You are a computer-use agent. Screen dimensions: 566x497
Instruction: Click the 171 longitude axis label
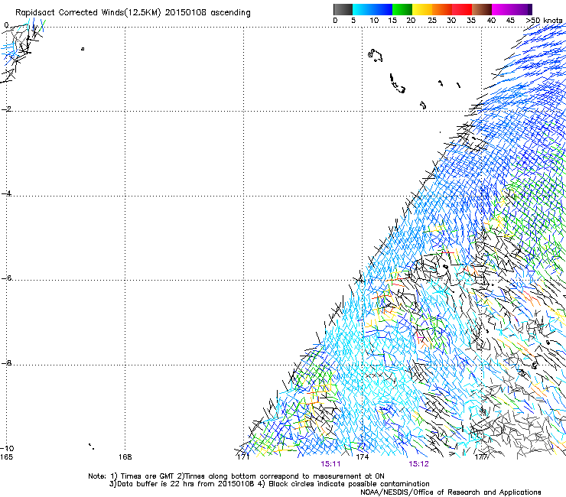(x=243, y=457)
